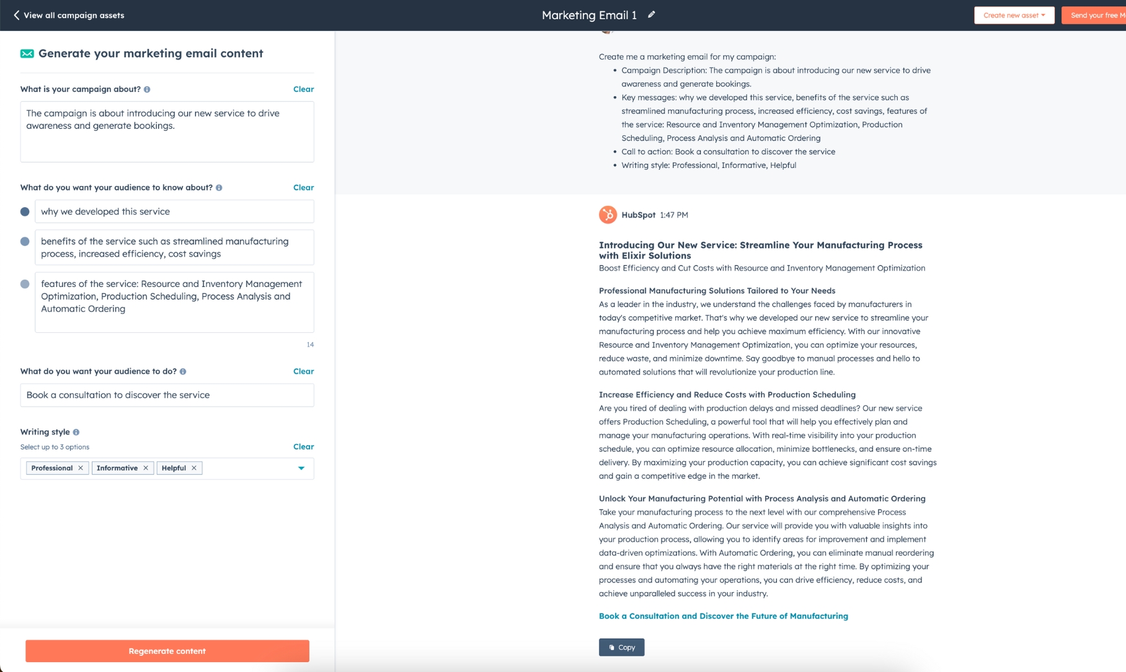Click the 'Select up to 3 options' hint
Viewport: 1126px width, 672px height.
point(55,447)
